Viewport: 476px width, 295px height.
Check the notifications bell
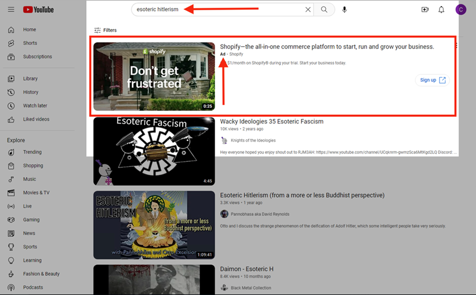(441, 9)
